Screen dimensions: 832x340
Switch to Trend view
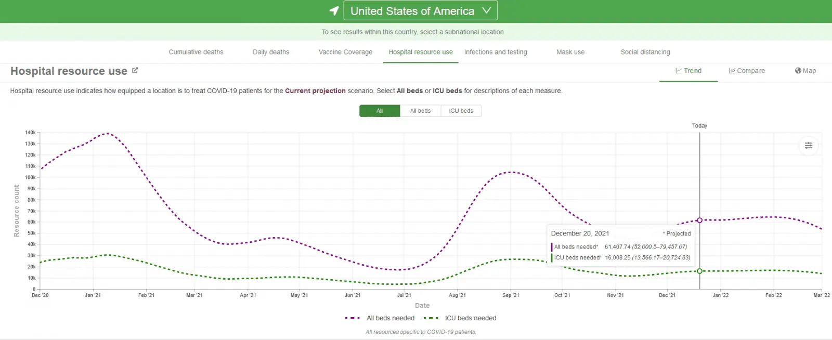click(688, 71)
